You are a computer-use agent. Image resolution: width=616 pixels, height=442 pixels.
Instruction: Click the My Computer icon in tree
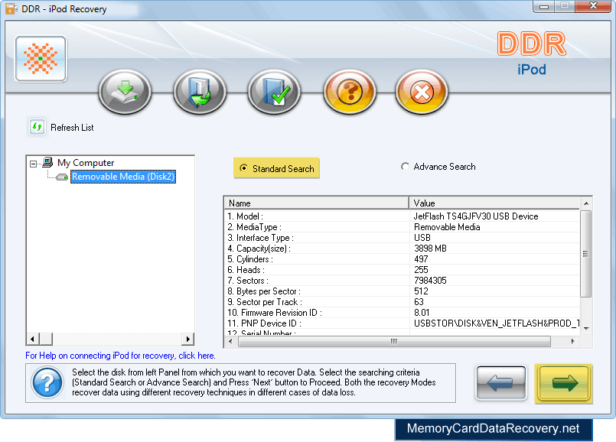[x=47, y=162]
